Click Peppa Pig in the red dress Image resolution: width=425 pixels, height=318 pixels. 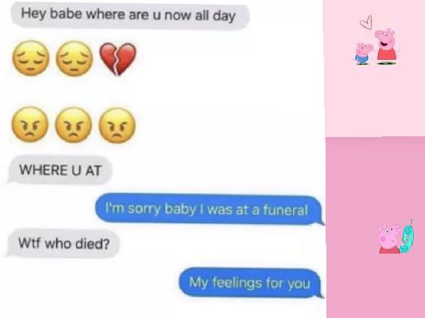(x=386, y=46)
